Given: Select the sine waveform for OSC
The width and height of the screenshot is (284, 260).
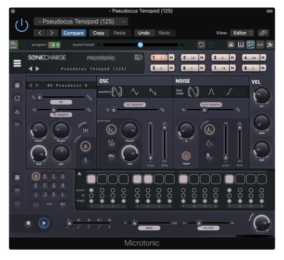Looking at the screenshot, I should tap(117, 92).
